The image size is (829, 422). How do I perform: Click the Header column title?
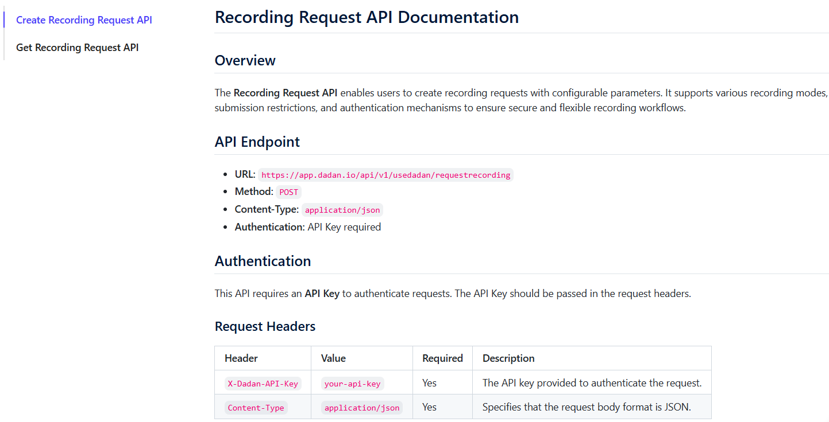240,358
